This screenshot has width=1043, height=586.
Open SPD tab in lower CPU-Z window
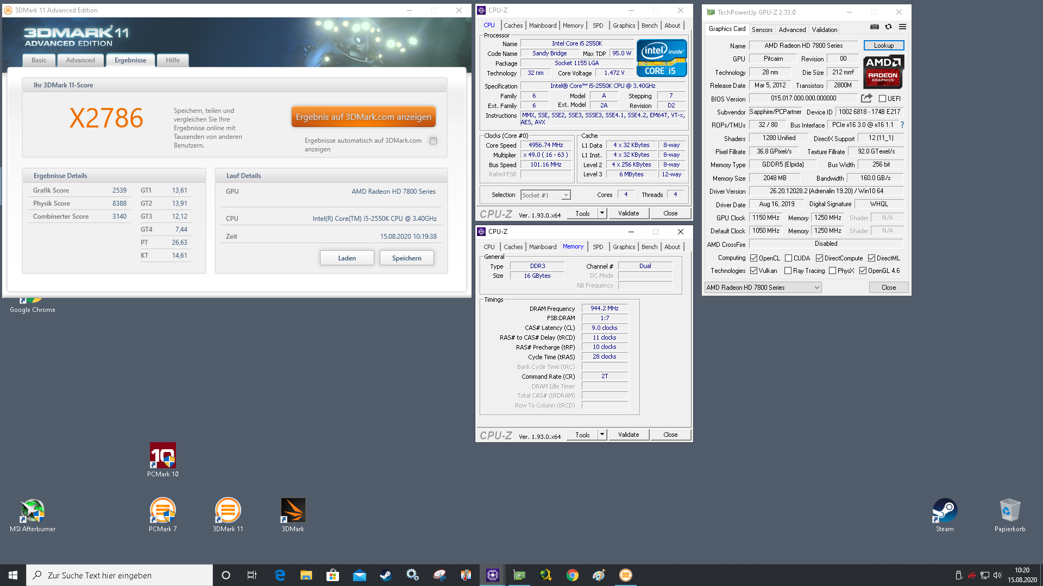(598, 247)
